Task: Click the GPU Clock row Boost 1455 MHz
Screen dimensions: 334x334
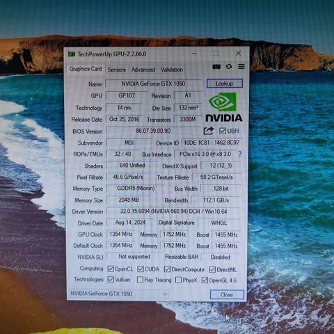Action: click(x=226, y=234)
